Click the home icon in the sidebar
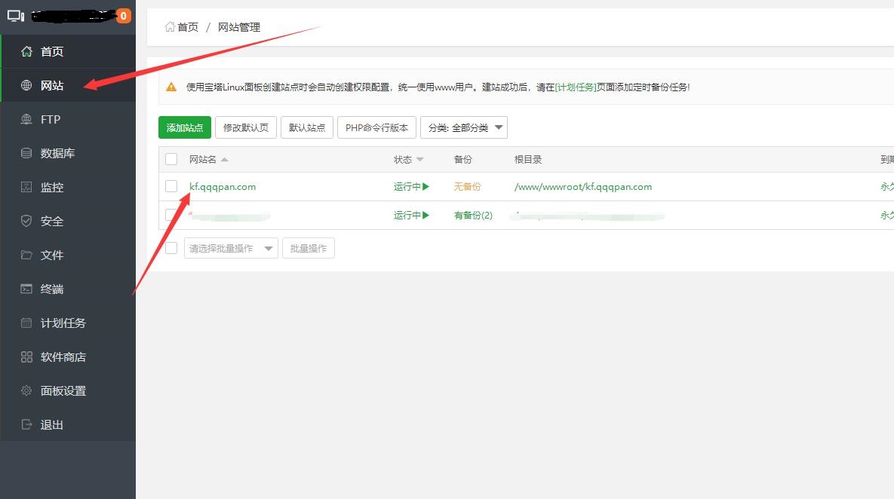The height and width of the screenshot is (499, 894). (27, 52)
